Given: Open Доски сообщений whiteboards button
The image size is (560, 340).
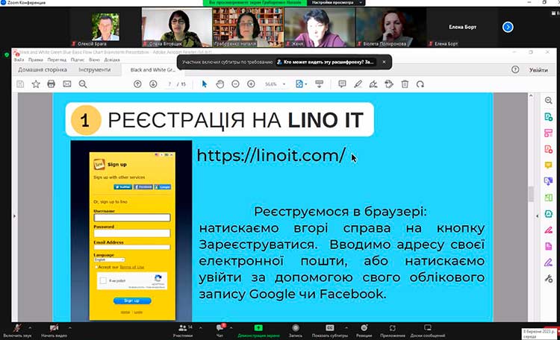Looking at the screenshot, I should tap(428, 331).
